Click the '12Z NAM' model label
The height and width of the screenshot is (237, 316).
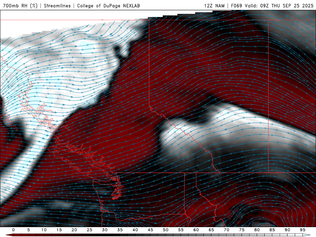(214, 6)
